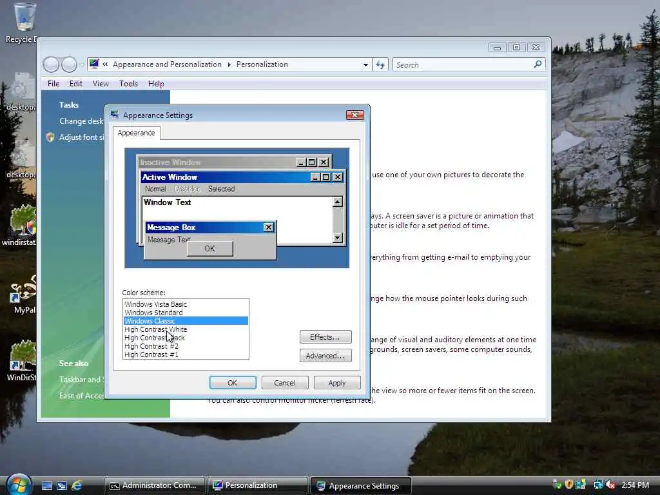Click the taskbar clock showing 2:54 PM
This screenshot has height=495, width=660.
635,485
